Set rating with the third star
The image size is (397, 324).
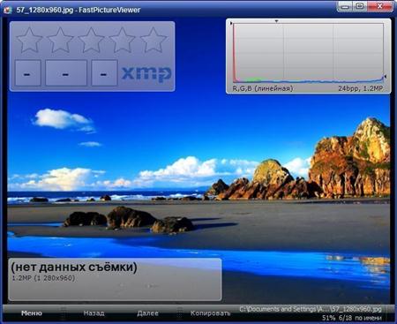[x=91, y=40]
